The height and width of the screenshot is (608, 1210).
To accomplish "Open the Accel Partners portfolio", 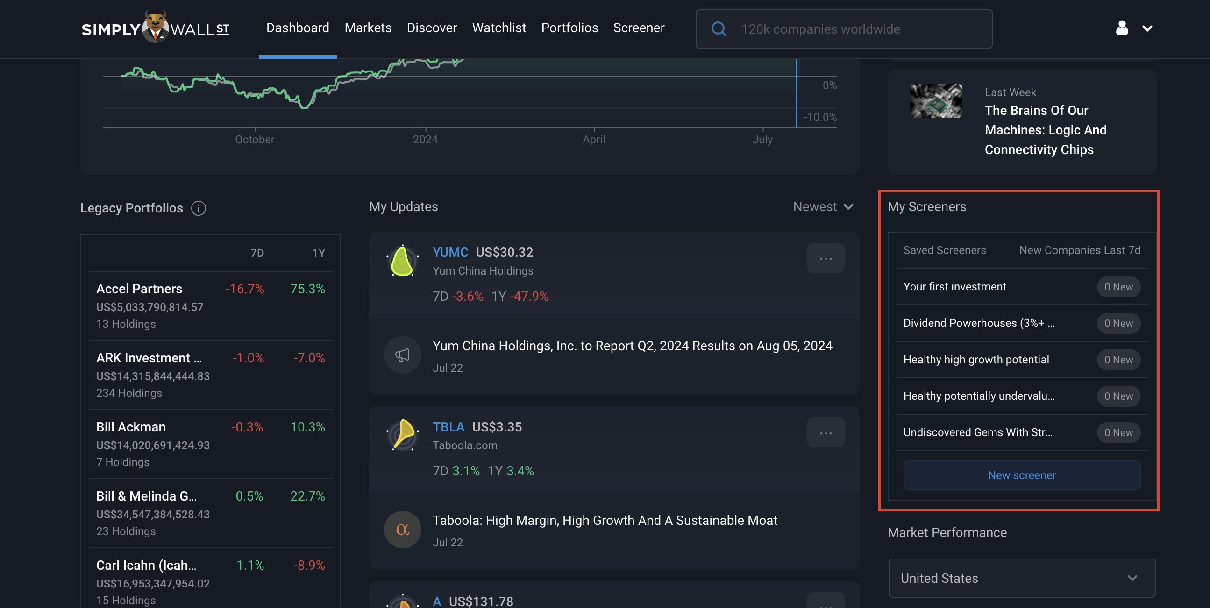I will click(x=210, y=306).
